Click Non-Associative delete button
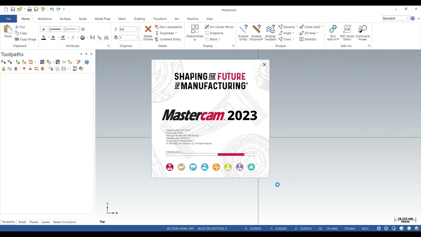 (x=168, y=27)
